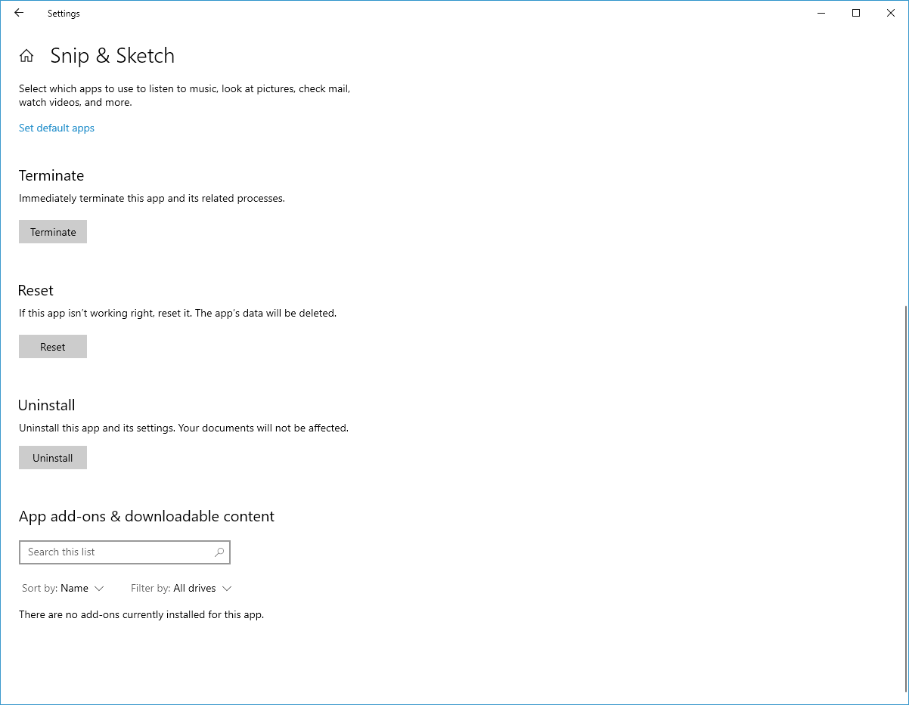Viewport: 909px width, 705px height.
Task: Open the Filter by All drives dropdown
Action: (x=181, y=588)
